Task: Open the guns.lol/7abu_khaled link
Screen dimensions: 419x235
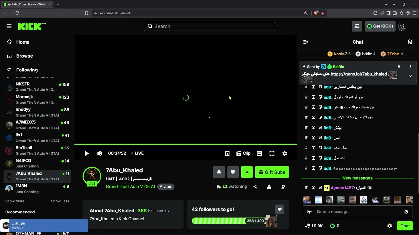Action: pos(359,74)
